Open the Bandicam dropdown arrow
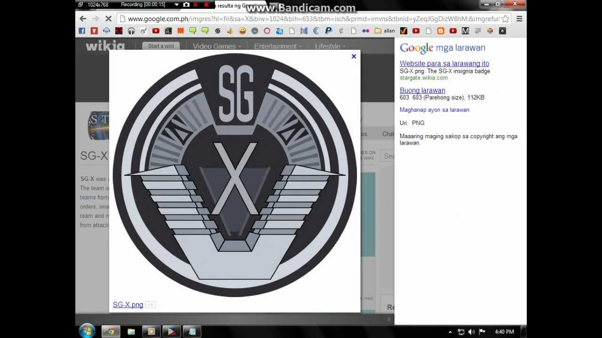The height and width of the screenshot is (338, 602). [x=176, y=5]
